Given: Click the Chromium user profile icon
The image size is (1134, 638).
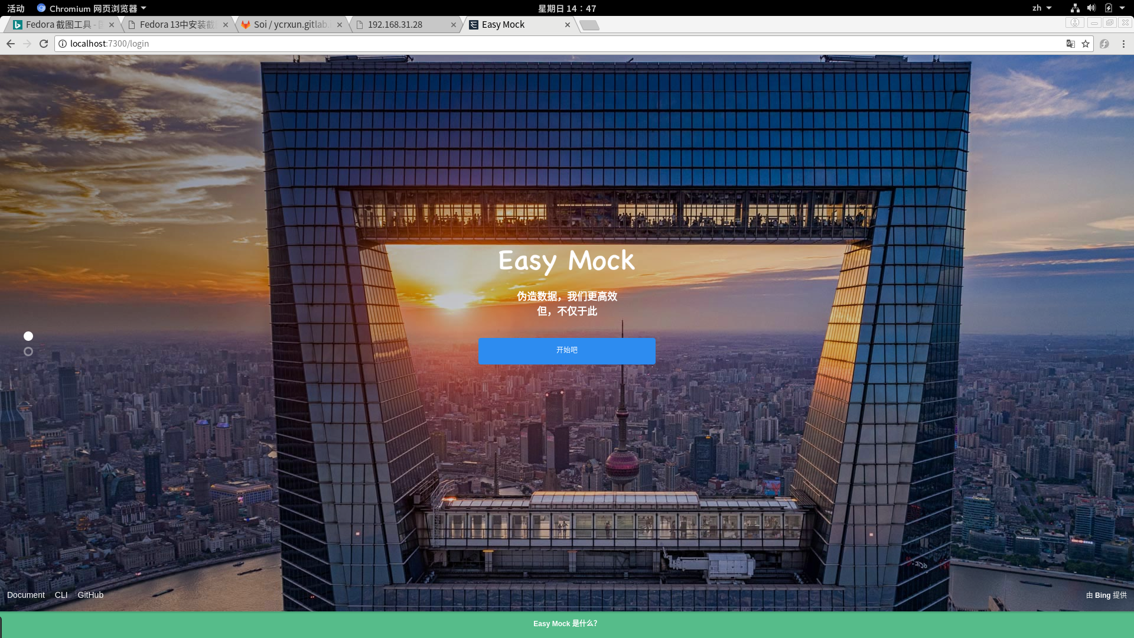Looking at the screenshot, I should 1075,22.
